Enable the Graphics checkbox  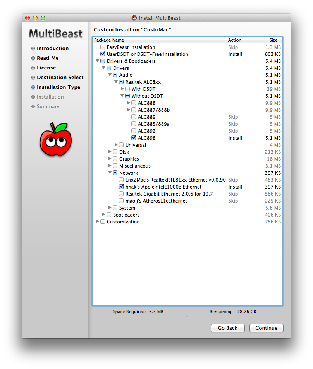[115, 159]
